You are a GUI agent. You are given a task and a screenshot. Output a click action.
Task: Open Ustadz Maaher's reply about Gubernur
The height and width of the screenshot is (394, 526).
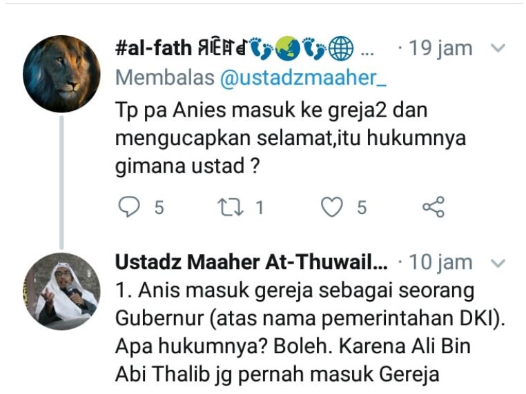[x=311, y=332]
